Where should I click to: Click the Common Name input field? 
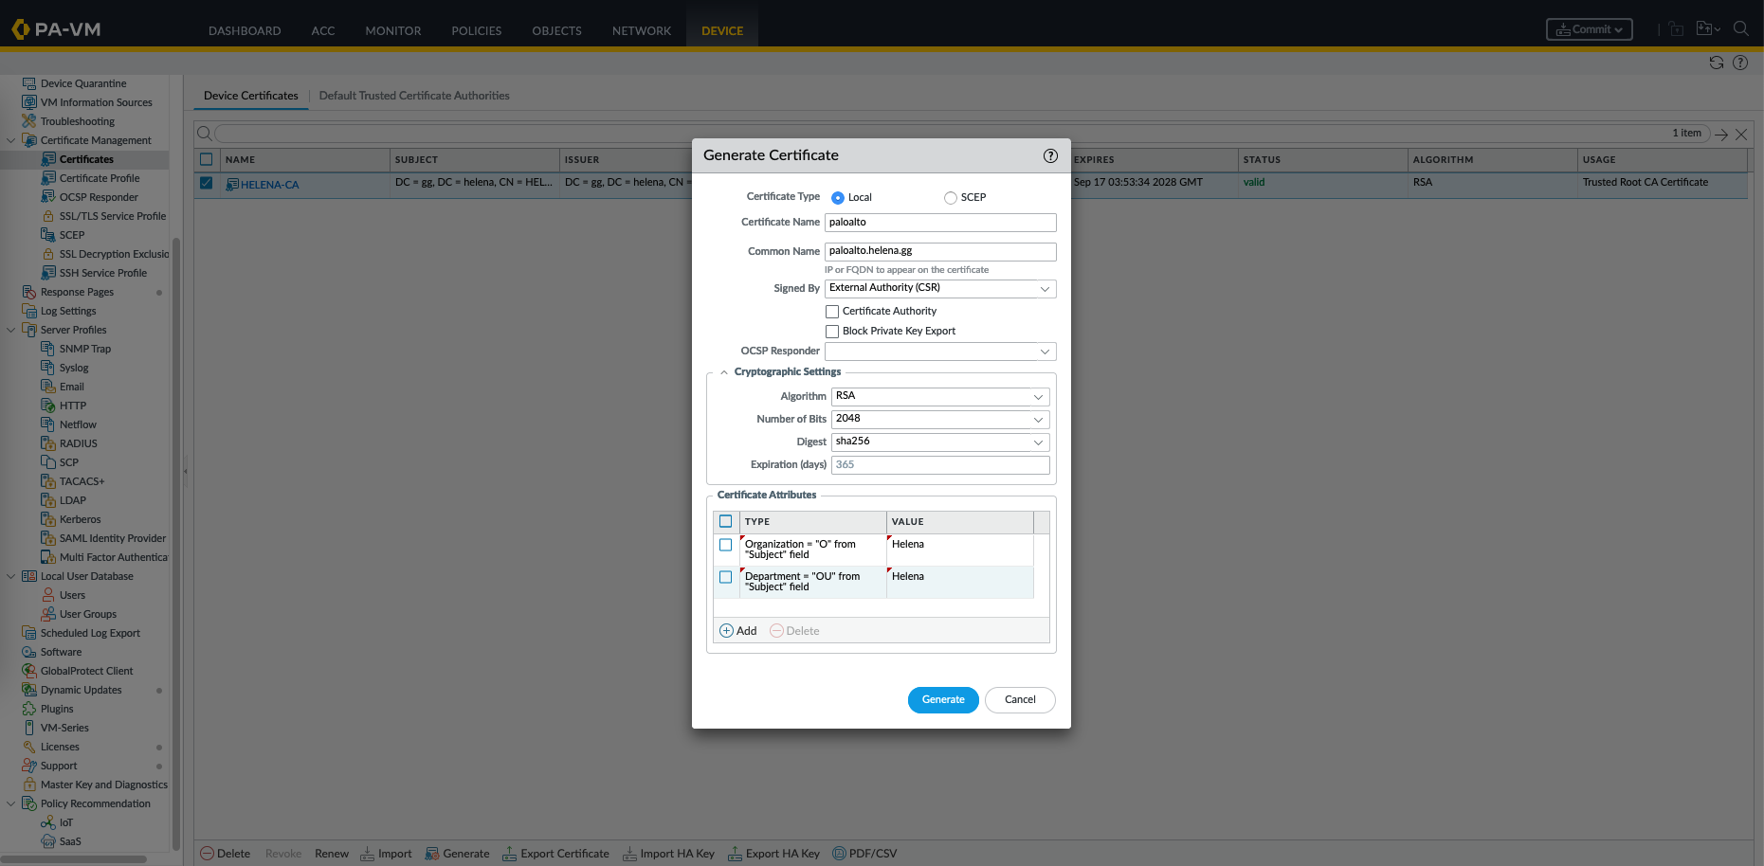click(939, 251)
